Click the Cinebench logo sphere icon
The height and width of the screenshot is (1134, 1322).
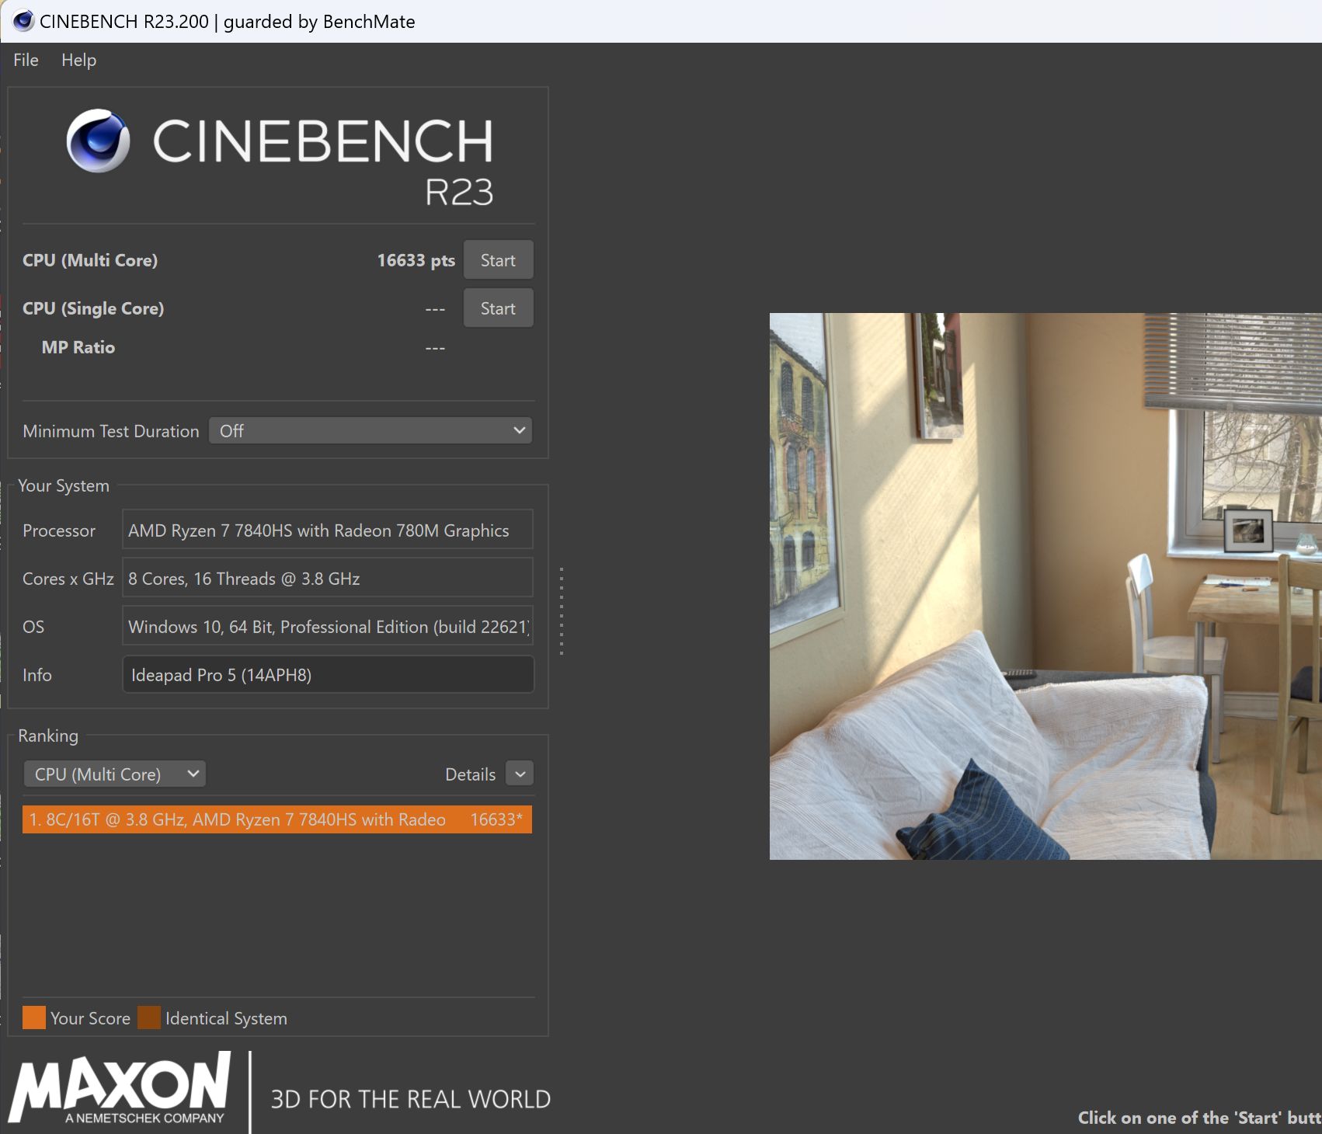(x=98, y=141)
